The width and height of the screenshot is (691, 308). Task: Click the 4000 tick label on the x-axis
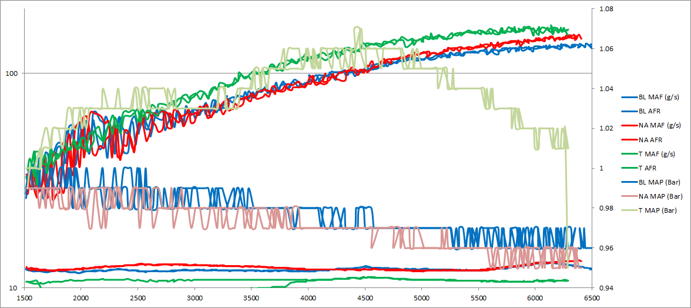pyautogui.click(x=308, y=298)
